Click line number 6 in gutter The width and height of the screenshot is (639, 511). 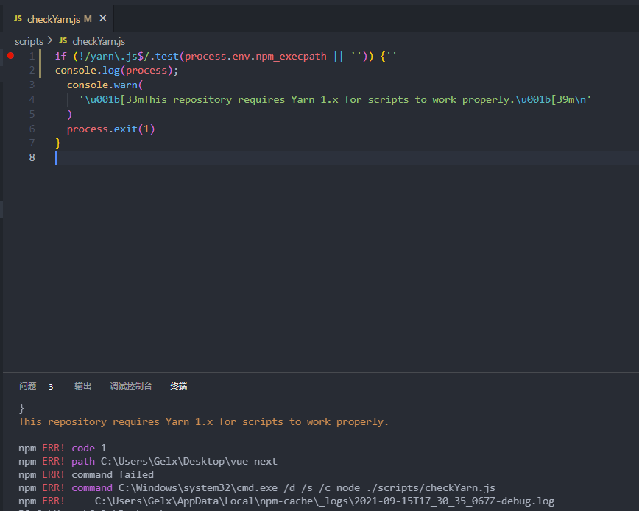tap(32, 129)
